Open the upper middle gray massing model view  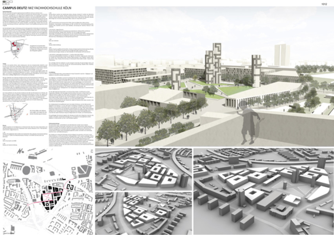coord(143,169)
